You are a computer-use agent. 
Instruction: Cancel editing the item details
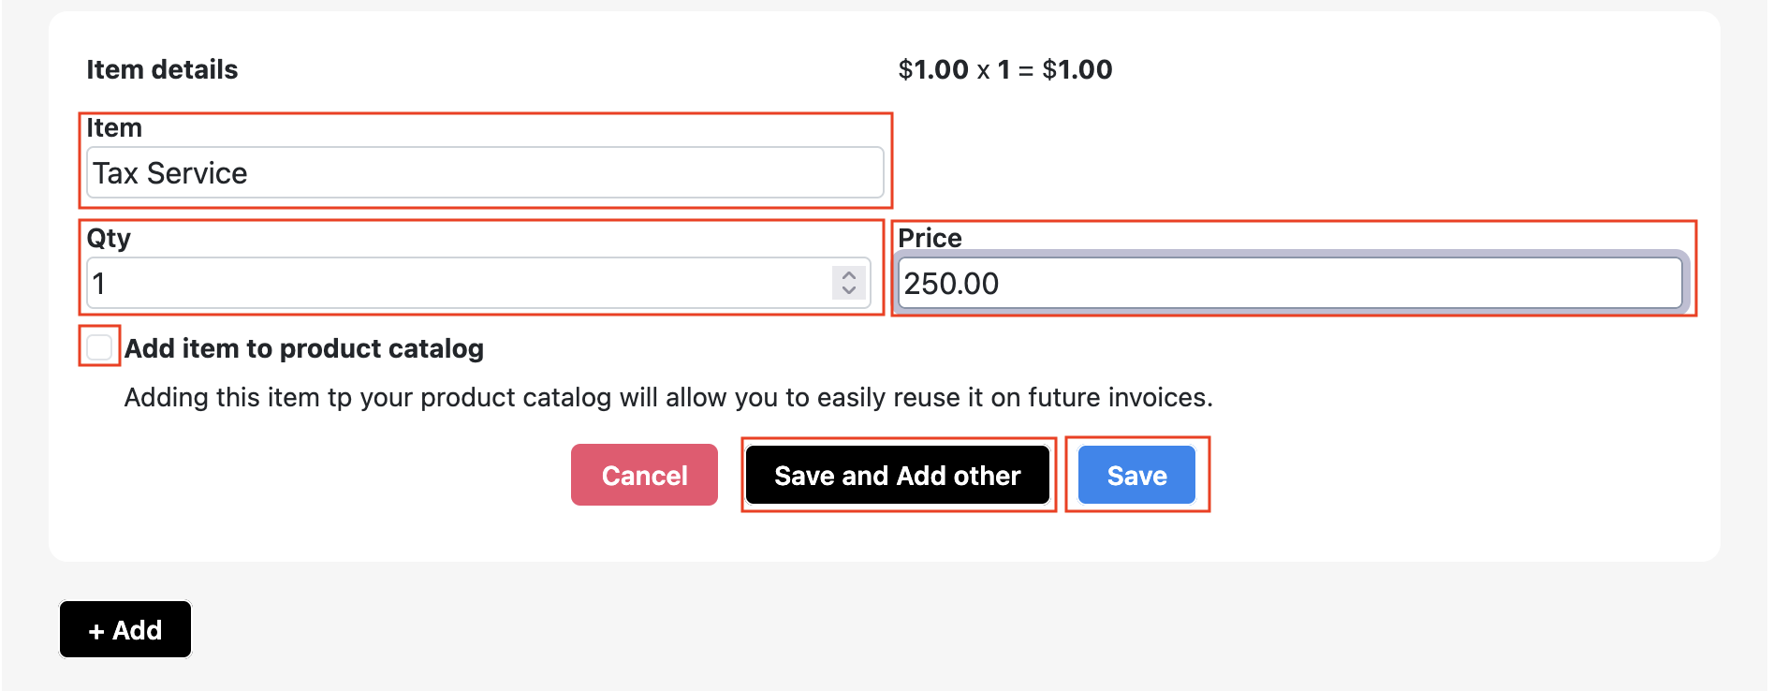click(644, 476)
